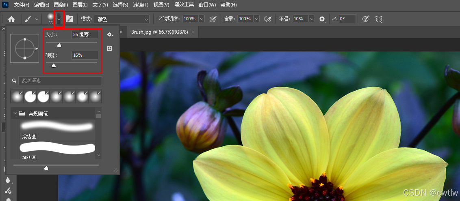The height and width of the screenshot is (201, 460).
Task: Close the Brush.jpg tab
Action: point(193,32)
